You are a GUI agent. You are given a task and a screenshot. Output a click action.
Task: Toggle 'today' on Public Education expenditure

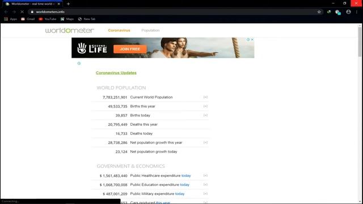click(x=185, y=185)
